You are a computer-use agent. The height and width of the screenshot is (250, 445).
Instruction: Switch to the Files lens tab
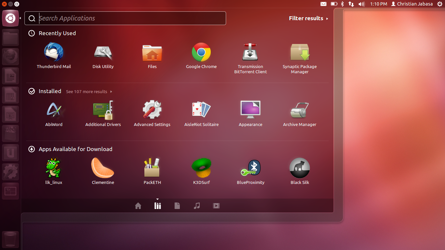[x=177, y=206]
